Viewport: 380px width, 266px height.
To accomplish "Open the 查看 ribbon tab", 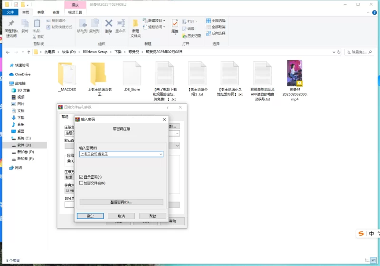I will pyautogui.click(x=56, y=12).
